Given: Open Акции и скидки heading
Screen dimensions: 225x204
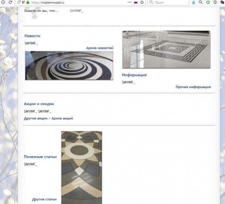Looking at the screenshot, I should [x=39, y=104].
